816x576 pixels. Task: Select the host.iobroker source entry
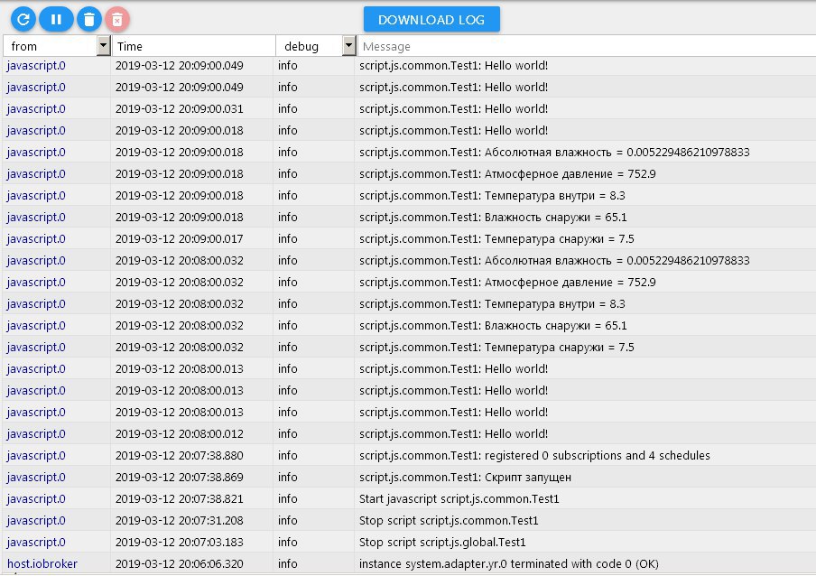42,563
